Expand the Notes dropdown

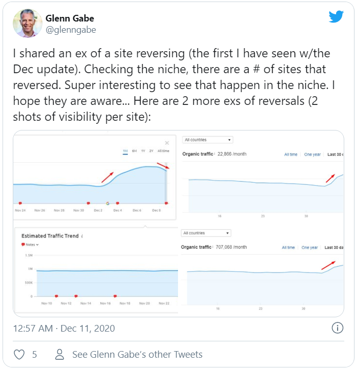[30, 245]
